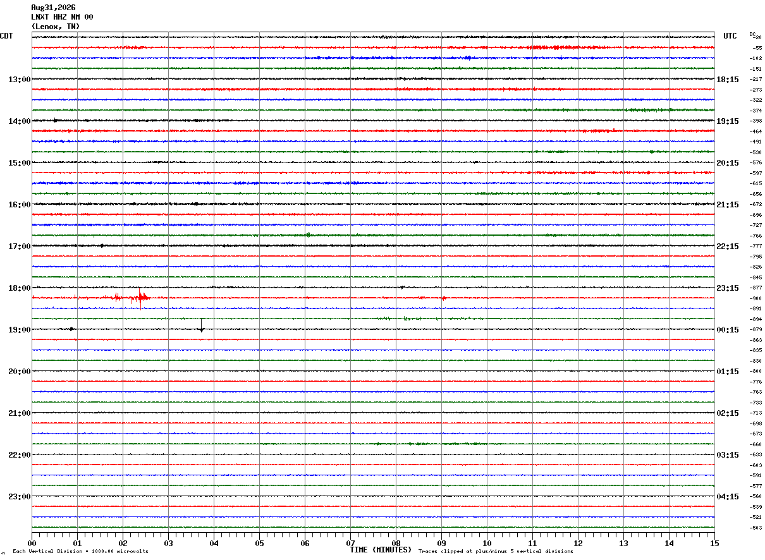
Task: Select the (Lenox, TN) location text
Action: coord(56,27)
